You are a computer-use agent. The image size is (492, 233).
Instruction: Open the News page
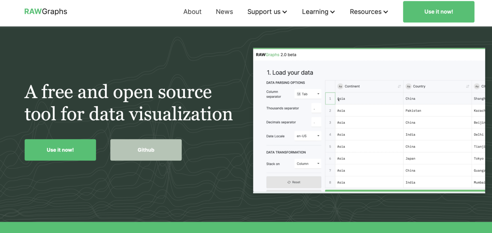pos(224,12)
